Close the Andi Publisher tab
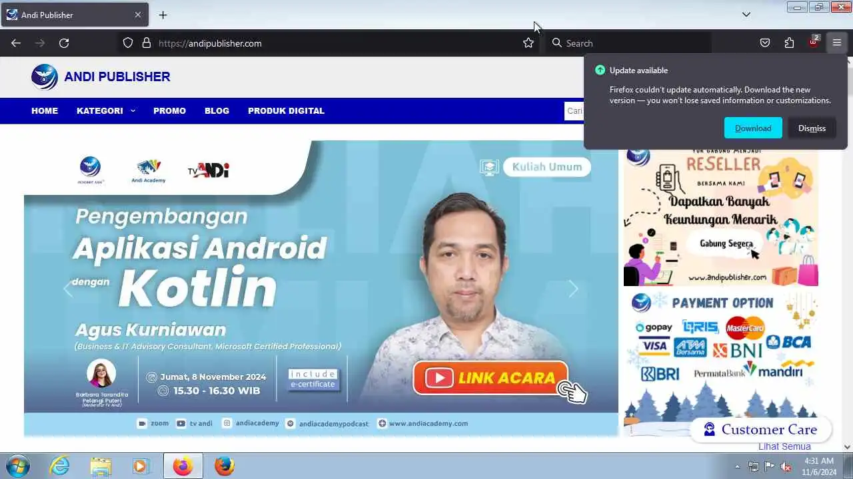This screenshot has width=853, height=479. [x=138, y=15]
